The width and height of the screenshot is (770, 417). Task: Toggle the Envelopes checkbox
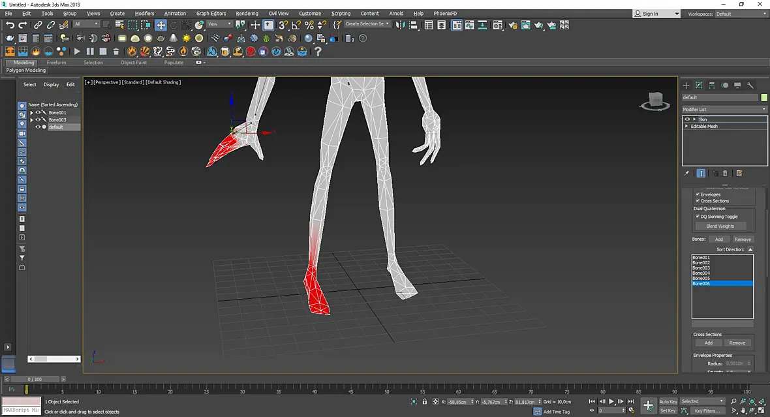coord(698,194)
